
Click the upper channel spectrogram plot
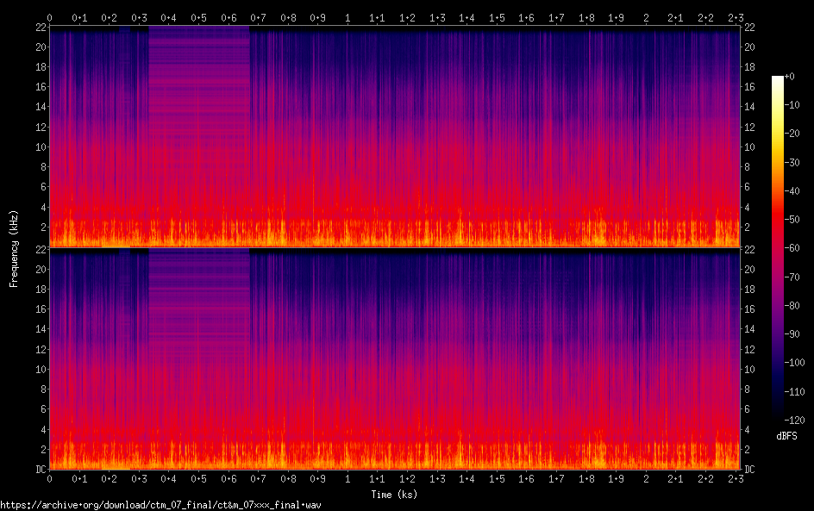pos(395,136)
